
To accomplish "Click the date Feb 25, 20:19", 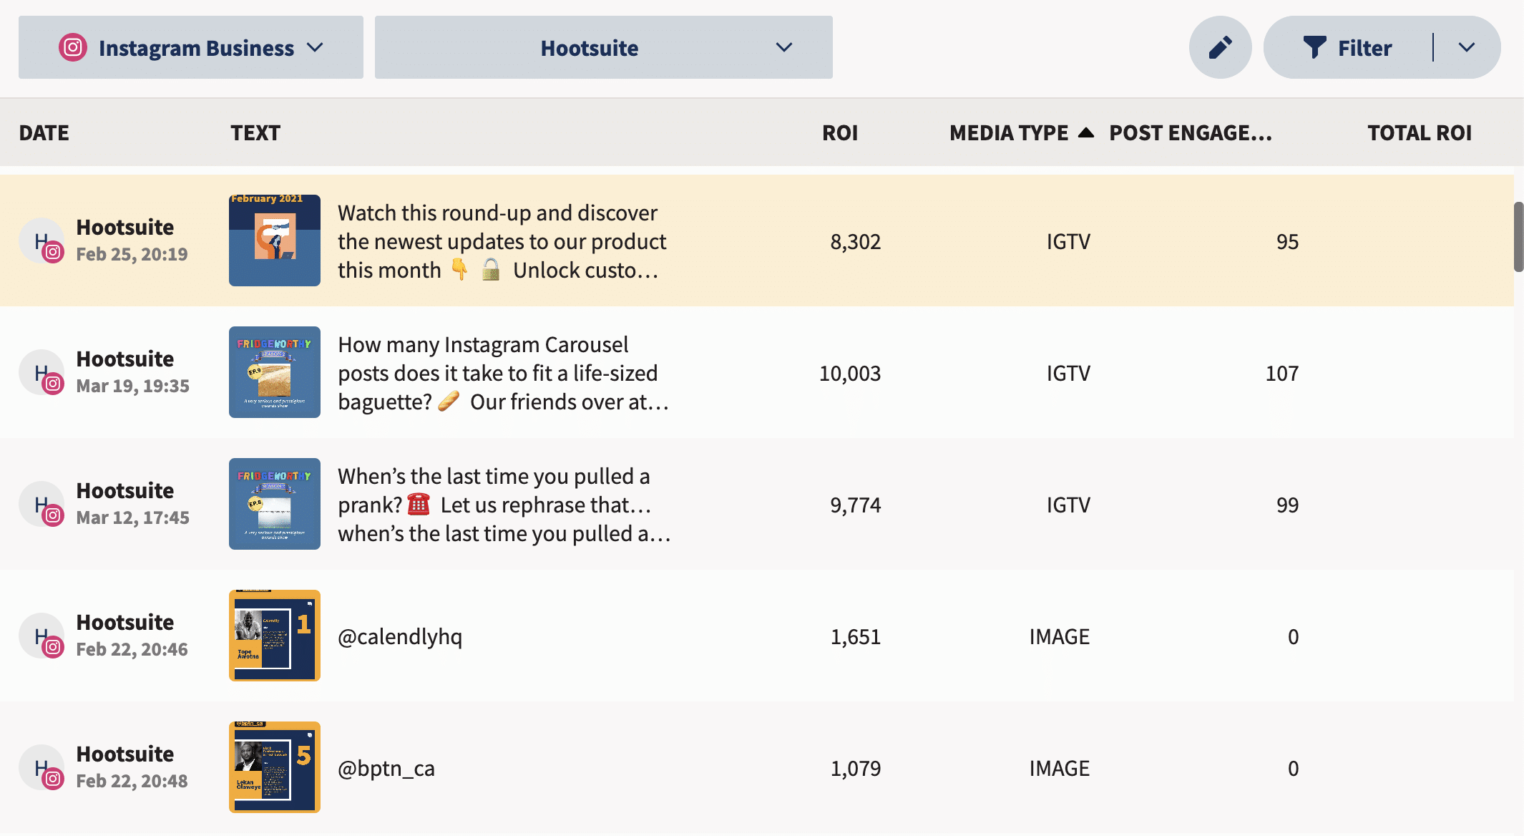I will [132, 254].
